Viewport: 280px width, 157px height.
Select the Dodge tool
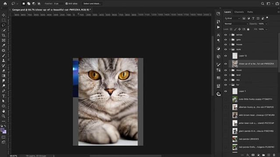point(3,86)
